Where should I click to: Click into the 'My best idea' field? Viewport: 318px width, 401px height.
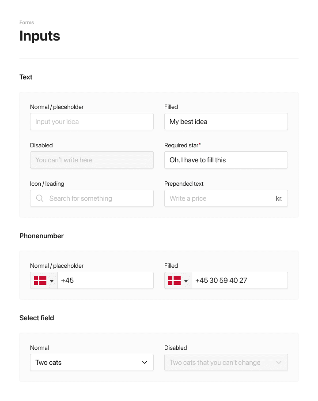(226, 121)
